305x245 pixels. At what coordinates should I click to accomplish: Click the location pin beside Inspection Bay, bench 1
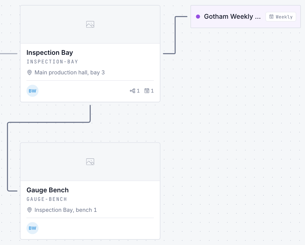click(29, 210)
